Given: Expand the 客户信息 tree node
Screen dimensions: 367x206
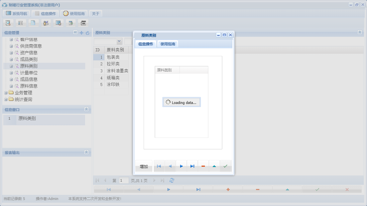Looking at the screenshot, I should [x=11, y=39].
